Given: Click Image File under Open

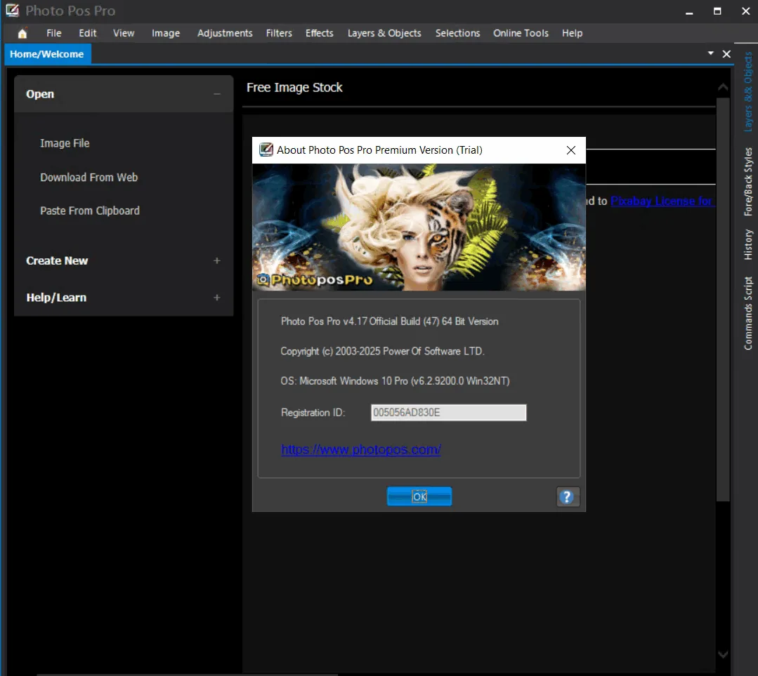Looking at the screenshot, I should coord(65,143).
